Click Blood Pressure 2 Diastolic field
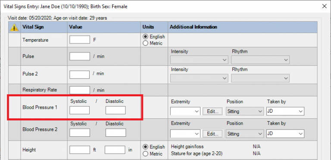 click(116, 132)
